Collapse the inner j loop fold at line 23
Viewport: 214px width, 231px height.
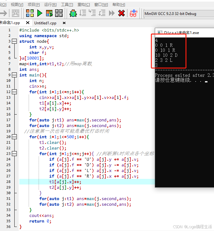(x=14, y=154)
